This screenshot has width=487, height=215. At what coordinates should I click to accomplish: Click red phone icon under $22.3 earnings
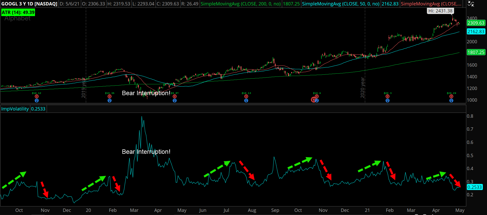coord(387,96)
